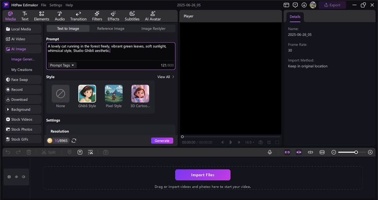
Task: Click the Export button
Action: pos(332,5)
